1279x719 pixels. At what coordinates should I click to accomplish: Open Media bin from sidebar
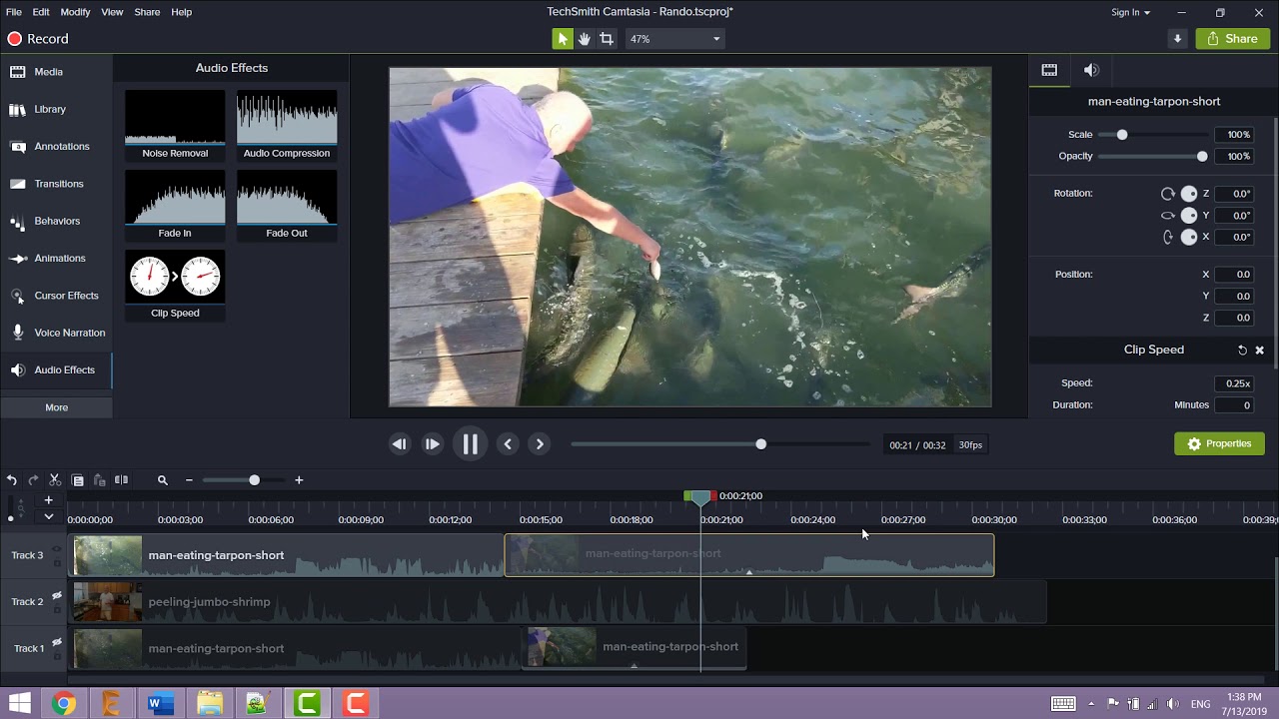56,72
